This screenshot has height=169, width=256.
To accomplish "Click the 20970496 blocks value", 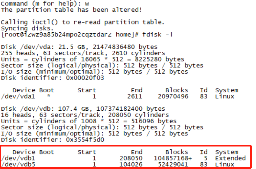I will tap(173, 96).
